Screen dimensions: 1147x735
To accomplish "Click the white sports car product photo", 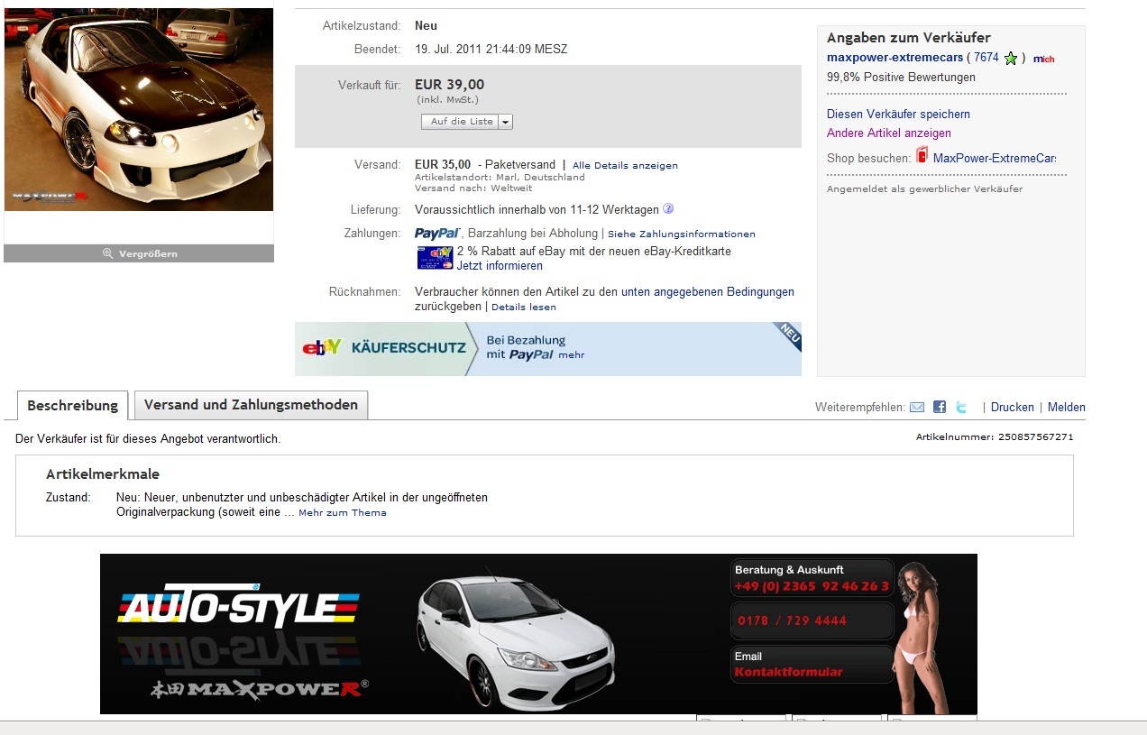I will pos(139,109).
